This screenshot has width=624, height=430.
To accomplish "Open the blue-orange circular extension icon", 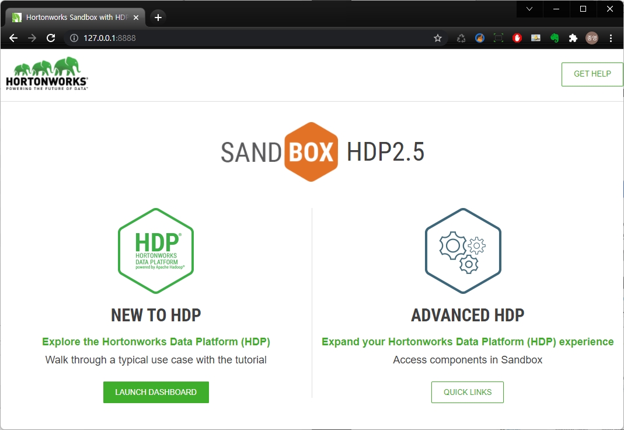I will click(480, 38).
